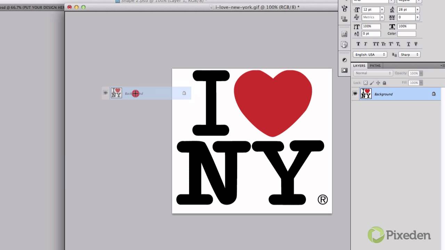Activate the i-love-new-york.gif window title
This screenshot has height=250, width=445.
pyautogui.click(x=257, y=7)
